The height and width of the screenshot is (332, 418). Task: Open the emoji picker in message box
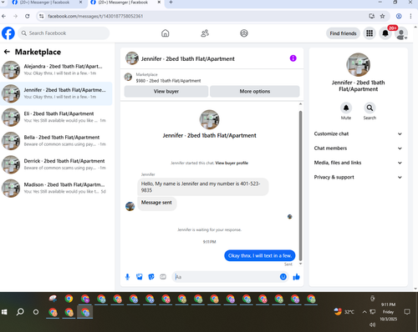pyautogui.click(x=283, y=277)
